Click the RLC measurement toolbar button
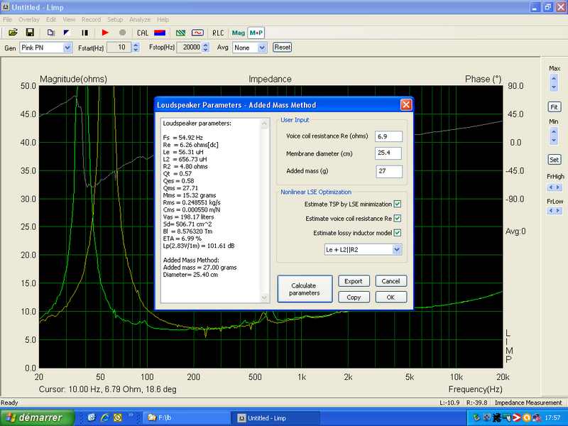568x426 pixels. [x=218, y=33]
